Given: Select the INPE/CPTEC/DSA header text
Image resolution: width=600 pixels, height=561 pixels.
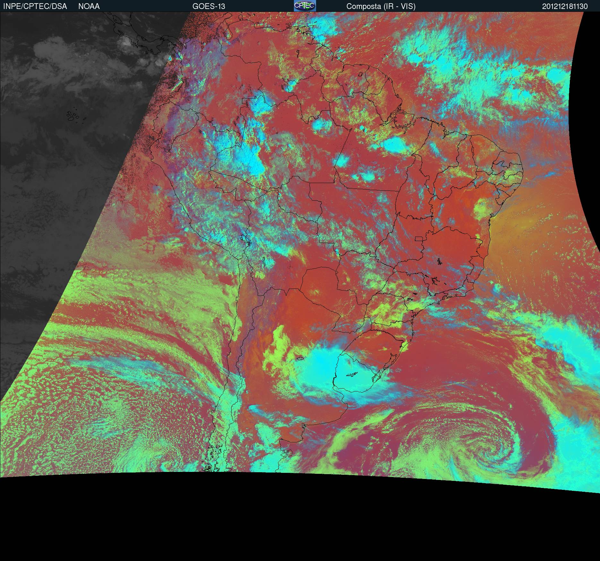Looking at the screenshot, I should pos(35,6).
